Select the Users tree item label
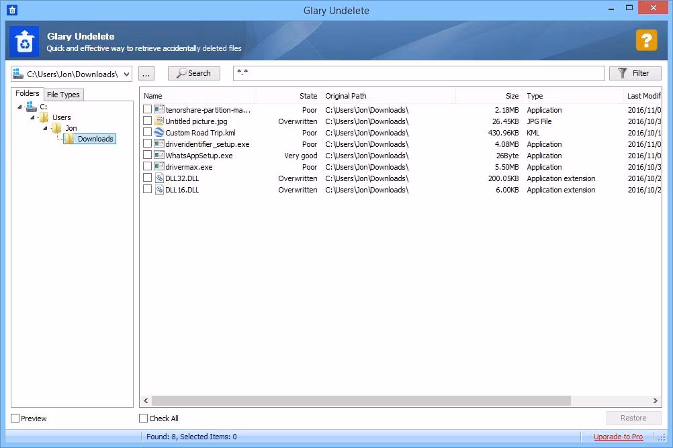673x448 pixels. tap(61, 117)
